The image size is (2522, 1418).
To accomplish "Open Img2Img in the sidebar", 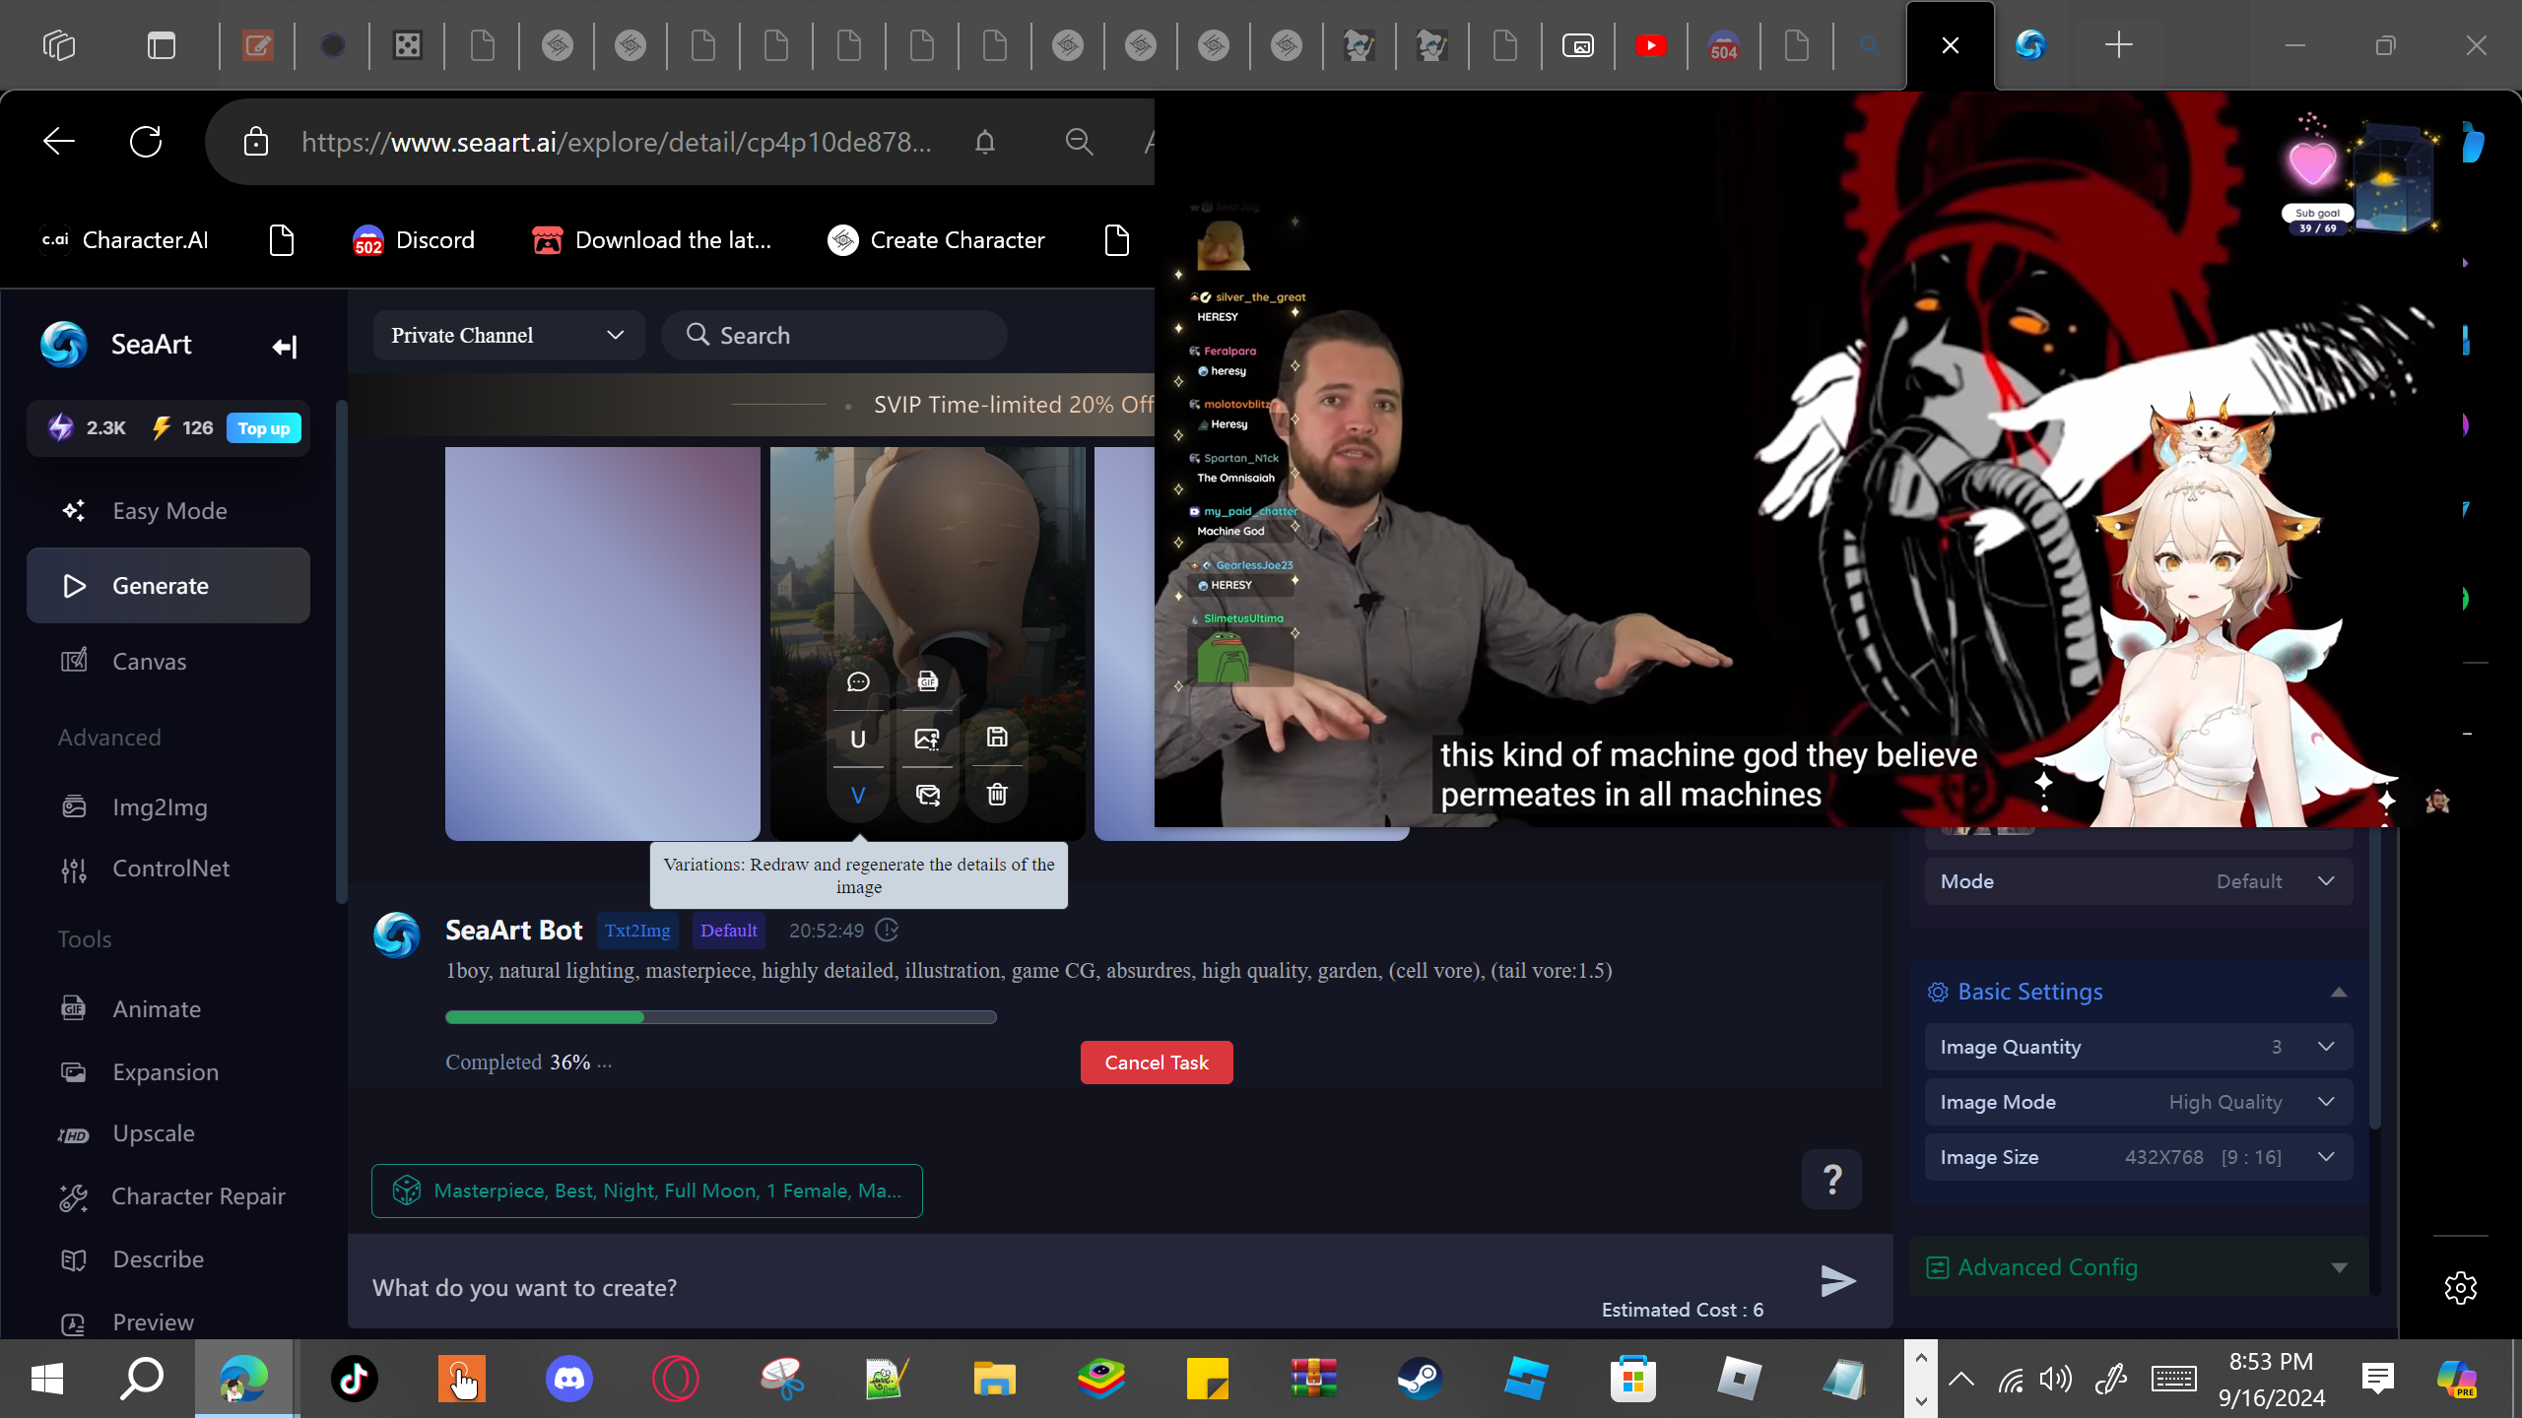I will (x=168, y=807).
